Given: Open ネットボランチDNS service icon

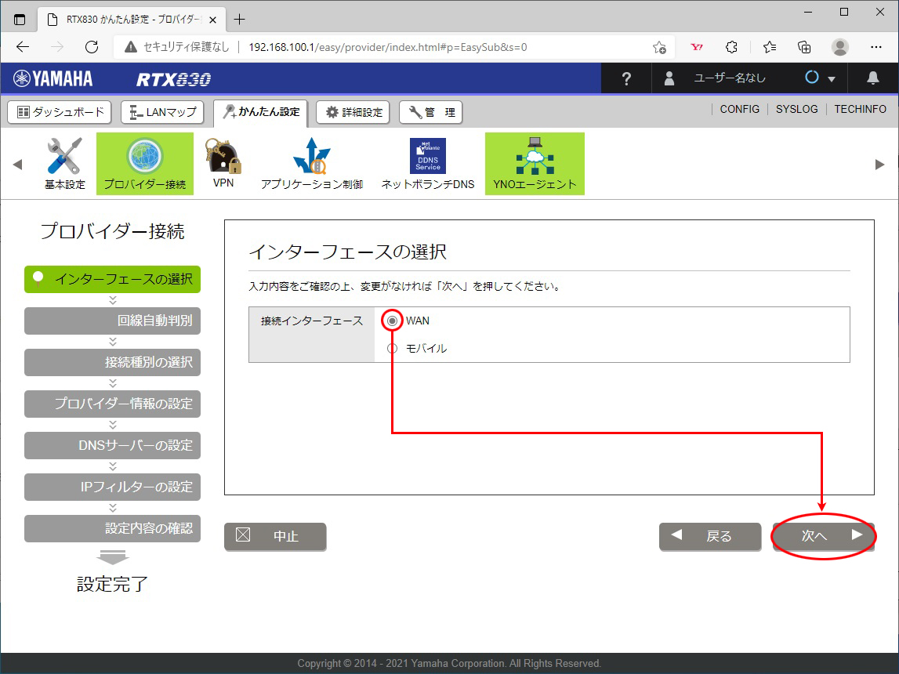Looking at the screenshot, I should 427,156.
